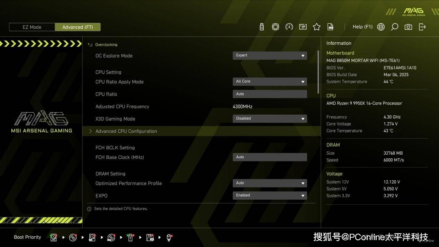439x247 pixels.
Task: Select the USB optical disc boot device icon
Action: (x=111, y=237)
